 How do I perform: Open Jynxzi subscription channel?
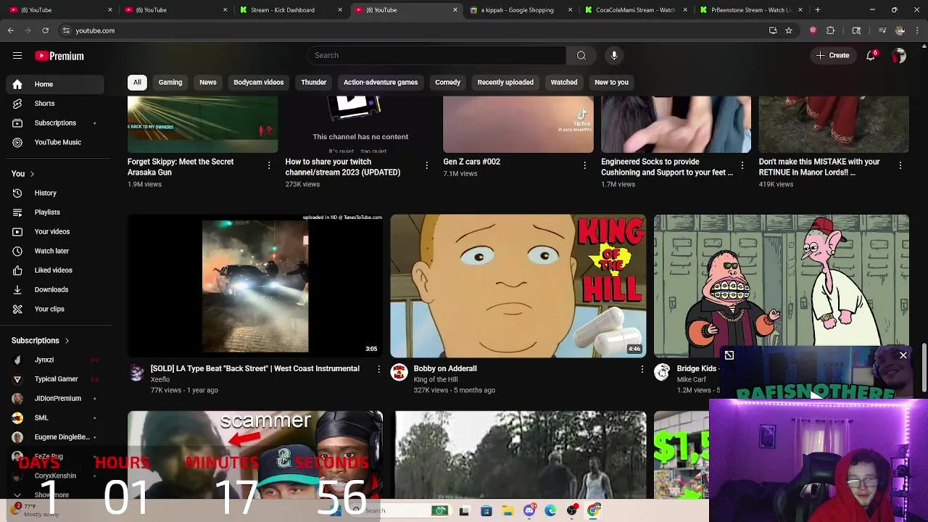pyautogui.click(x=55, y=360)
